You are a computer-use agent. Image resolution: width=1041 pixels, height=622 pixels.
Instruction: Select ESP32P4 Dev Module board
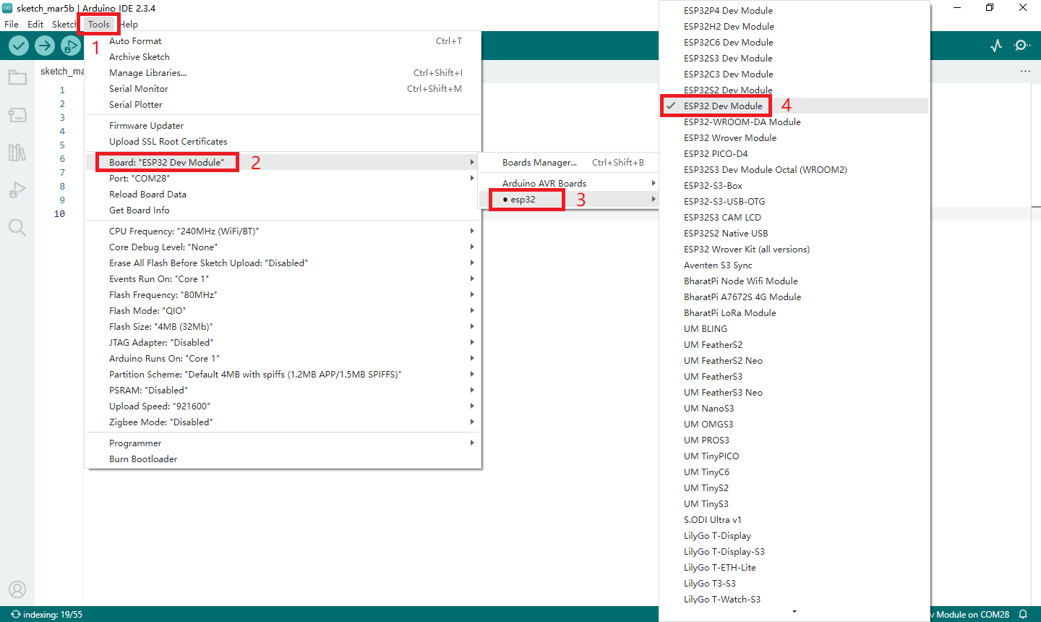[x=794, y=11]
